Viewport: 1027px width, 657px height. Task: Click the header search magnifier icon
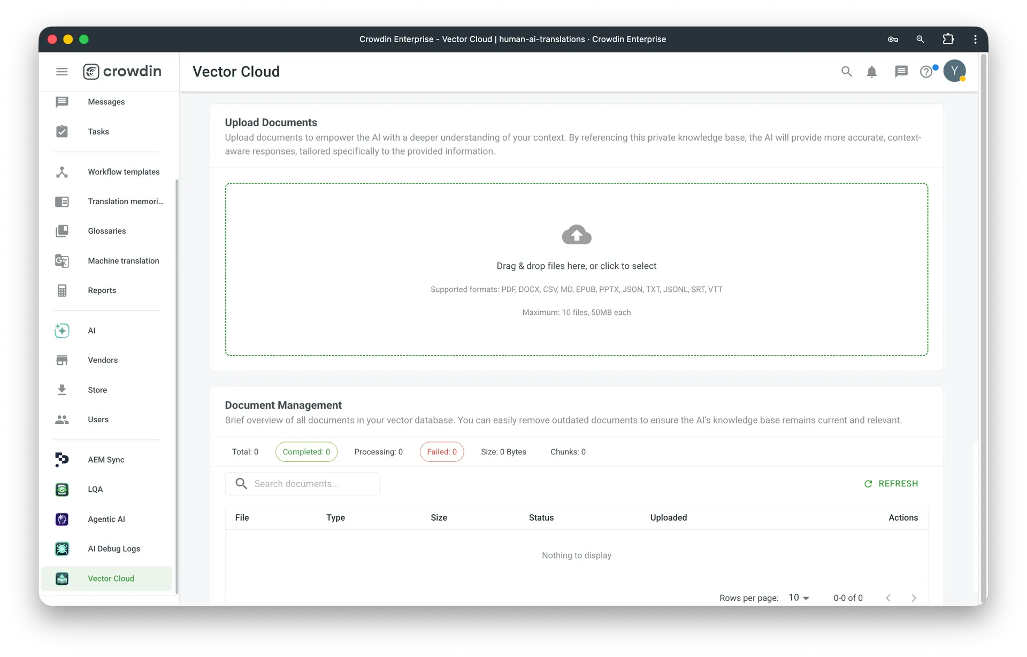846,72
